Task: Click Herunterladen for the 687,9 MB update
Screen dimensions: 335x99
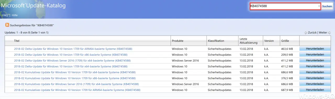Action: 315,90
